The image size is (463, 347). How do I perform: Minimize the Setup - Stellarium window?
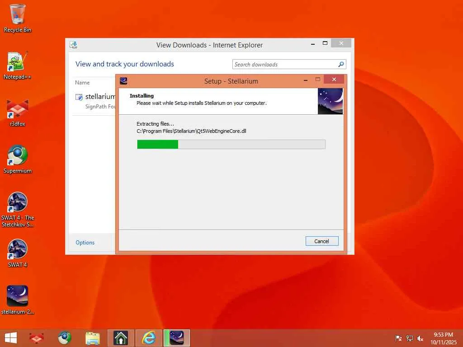(306, 80)
